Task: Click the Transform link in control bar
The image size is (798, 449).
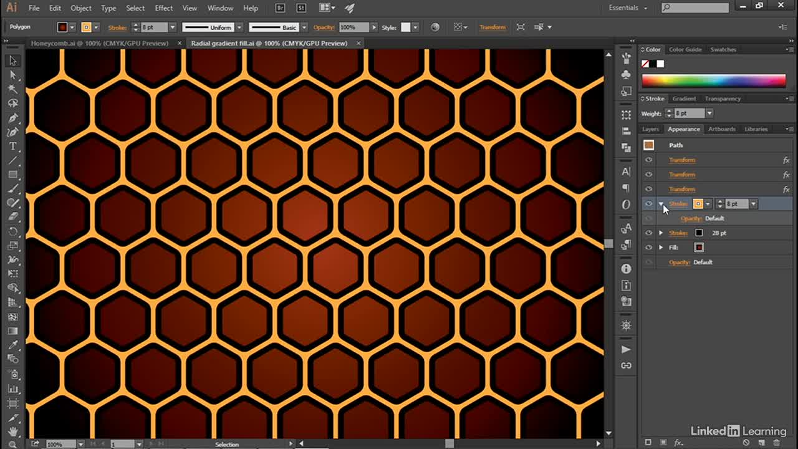Action: 493,27
